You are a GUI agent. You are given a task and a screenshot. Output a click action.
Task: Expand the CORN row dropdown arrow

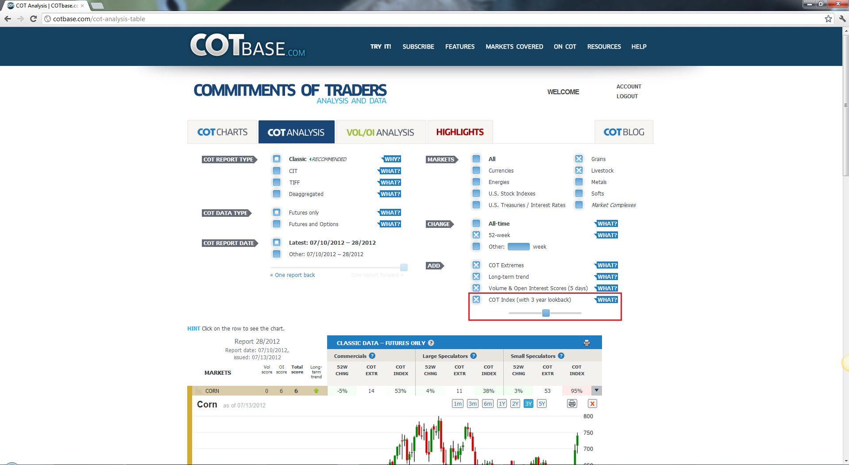pyautogui.click(x=597, y=390)
